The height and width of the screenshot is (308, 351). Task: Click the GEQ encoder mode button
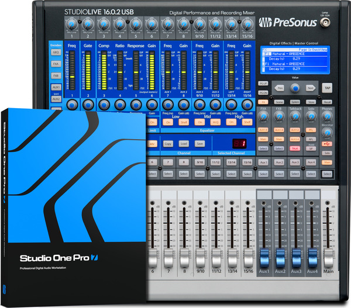(56, 53)
